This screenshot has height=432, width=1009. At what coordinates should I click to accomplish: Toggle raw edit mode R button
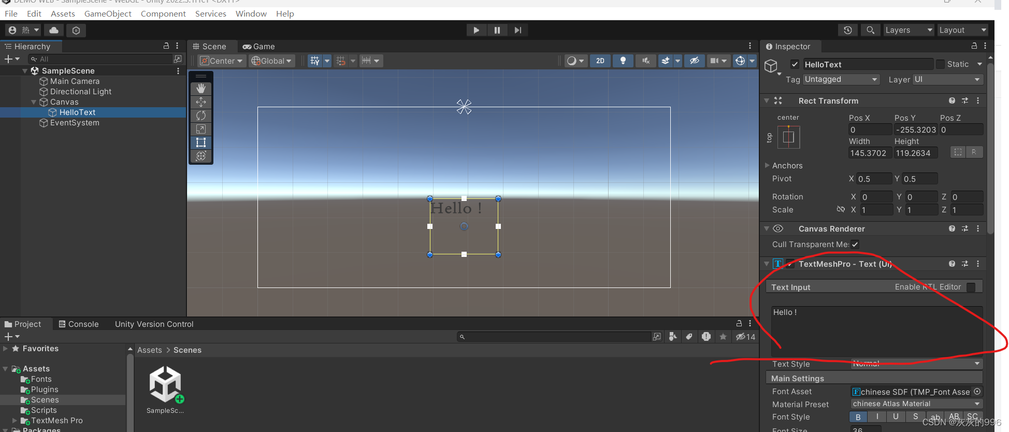pyautogui.click(x=974, y=152)
